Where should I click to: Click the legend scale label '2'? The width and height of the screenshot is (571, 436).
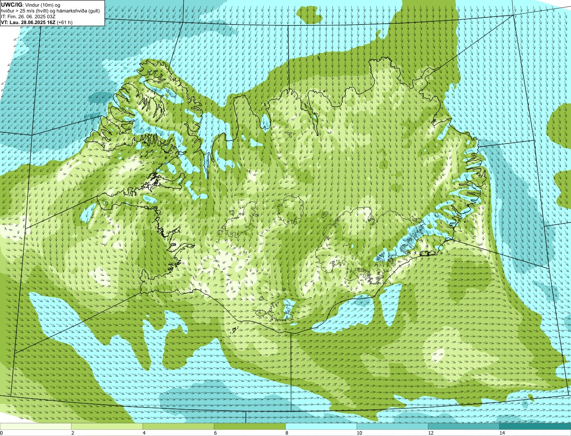(72, 433)
